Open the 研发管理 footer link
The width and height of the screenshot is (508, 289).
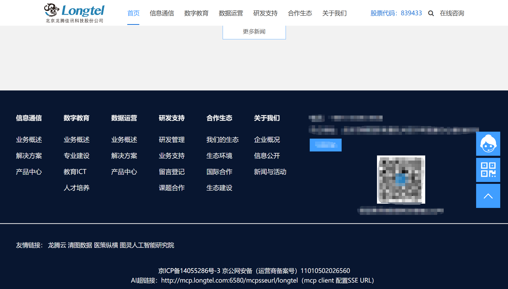point(172,140)
